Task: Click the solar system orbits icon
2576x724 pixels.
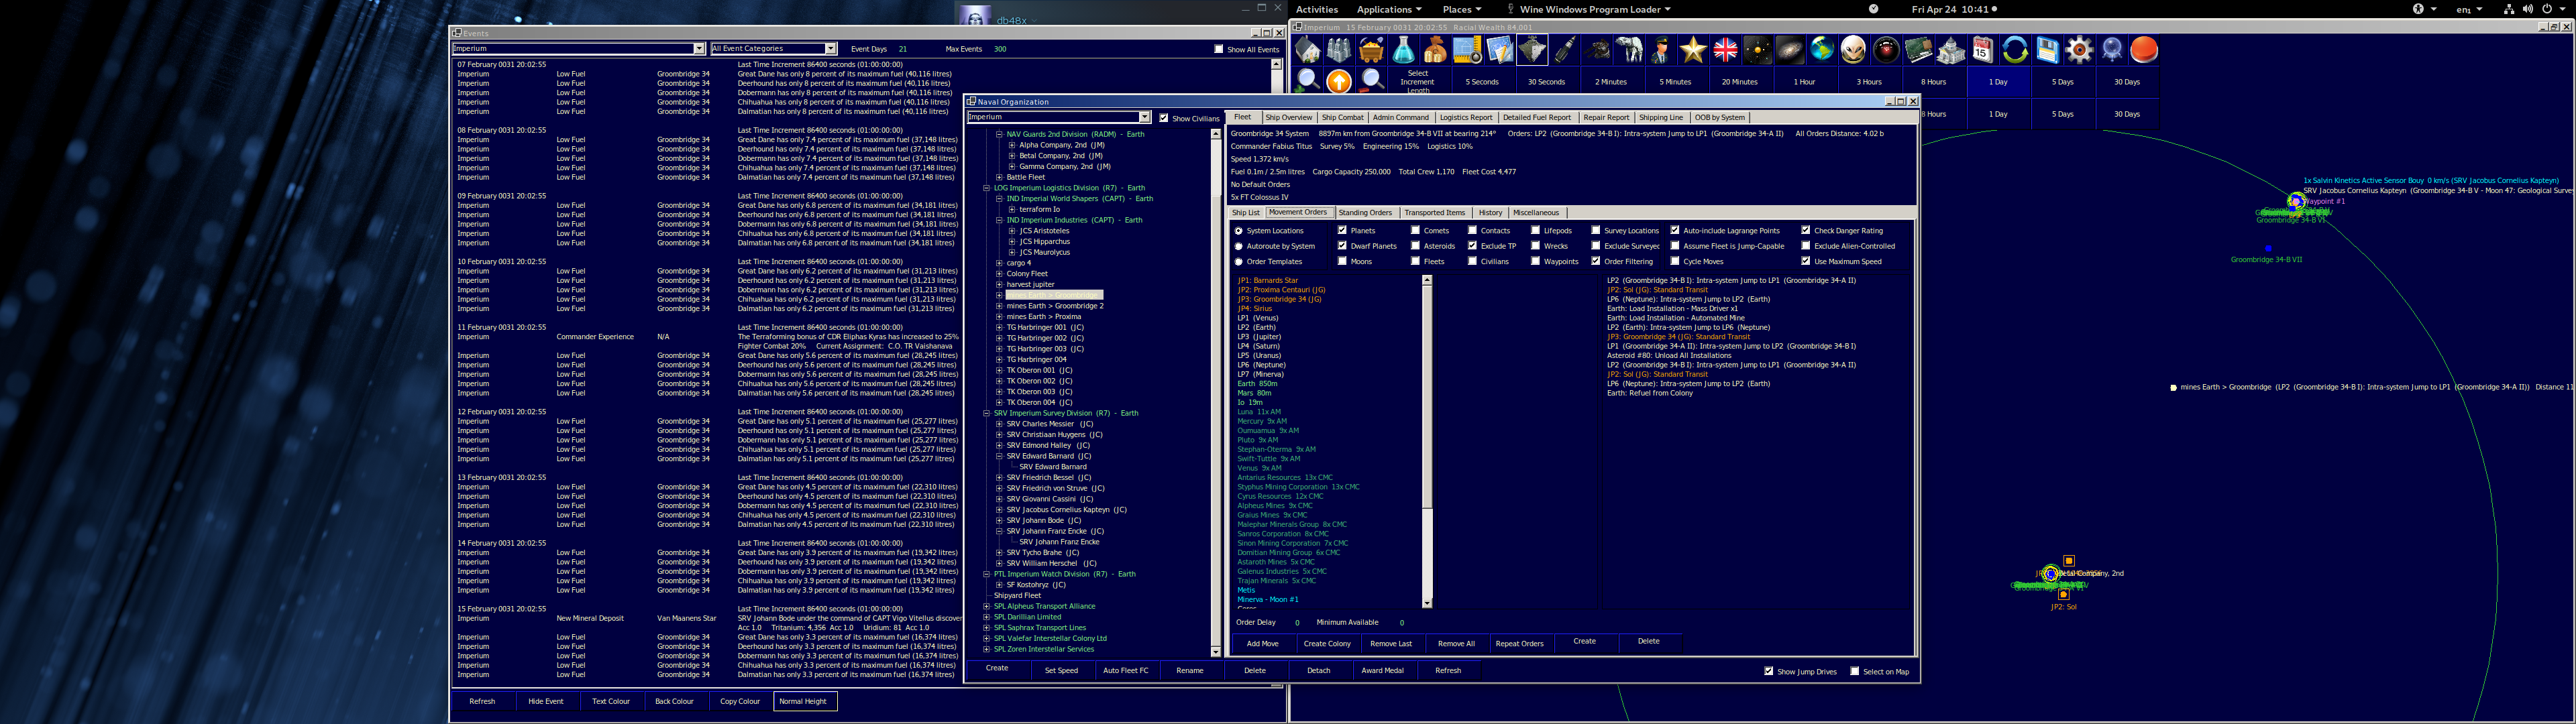Action: [x=1757, y=50]
